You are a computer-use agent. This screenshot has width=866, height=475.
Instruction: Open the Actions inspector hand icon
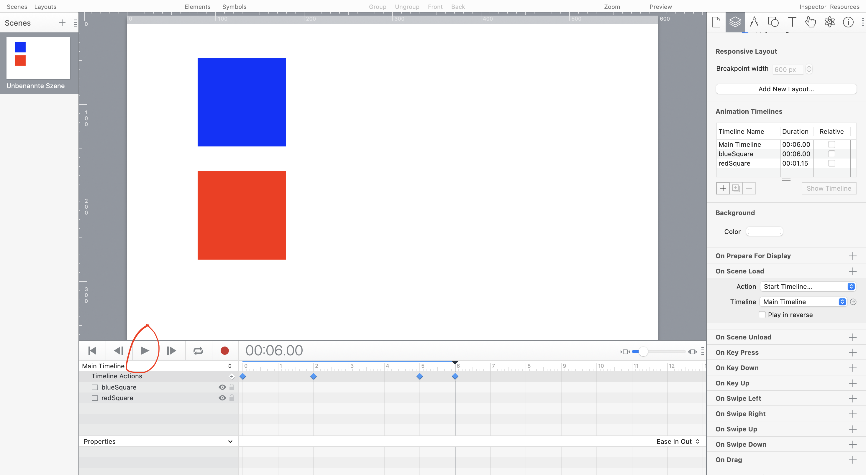click(810, 22)
